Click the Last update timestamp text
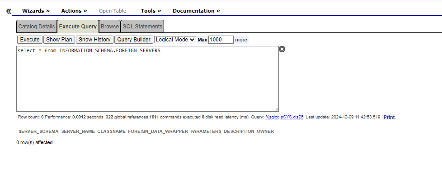Image resolution: width=442 pixels, height=177 pixels. [x=343, y=117]
